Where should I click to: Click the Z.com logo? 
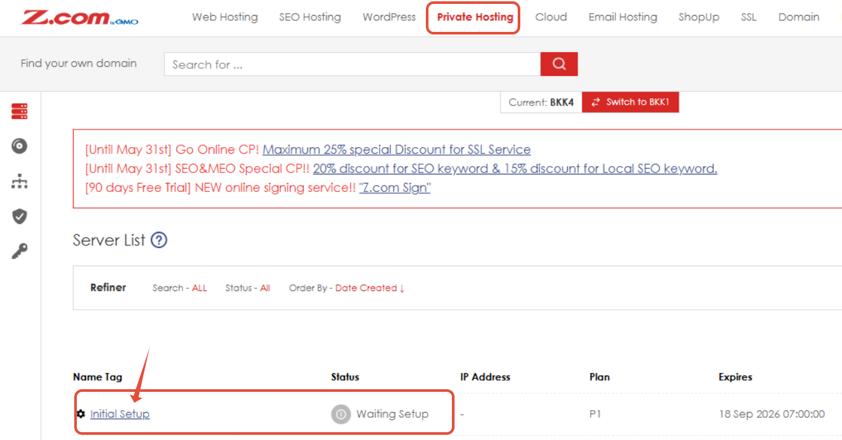pos(79,18)
